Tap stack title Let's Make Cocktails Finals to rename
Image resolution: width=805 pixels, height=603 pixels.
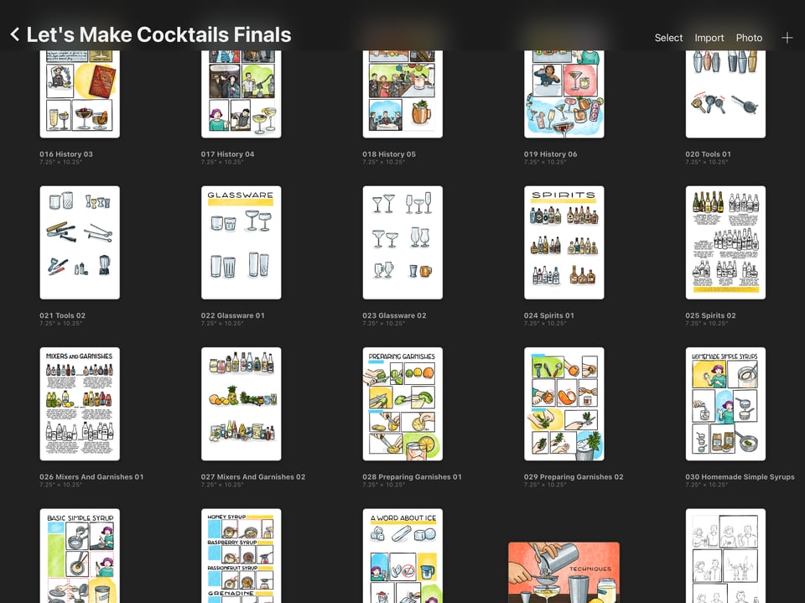click(159, 34)
